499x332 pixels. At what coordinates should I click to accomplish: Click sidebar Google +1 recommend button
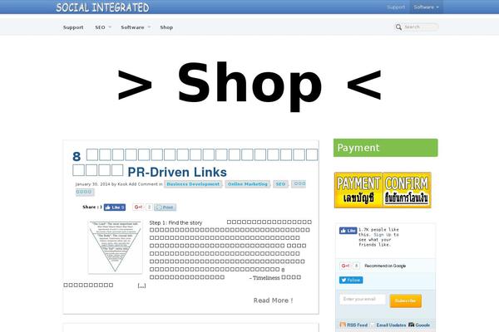346,266
